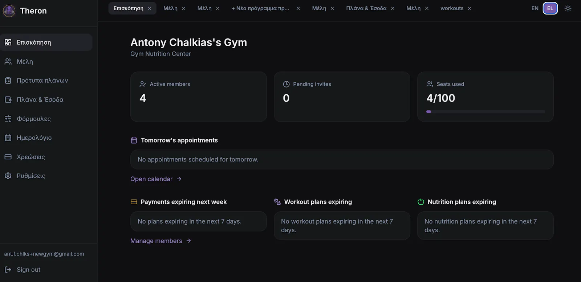The height and width of the screenshot is (282, 581).
Task: Follow the Manage members link
Action: point(161,241)
